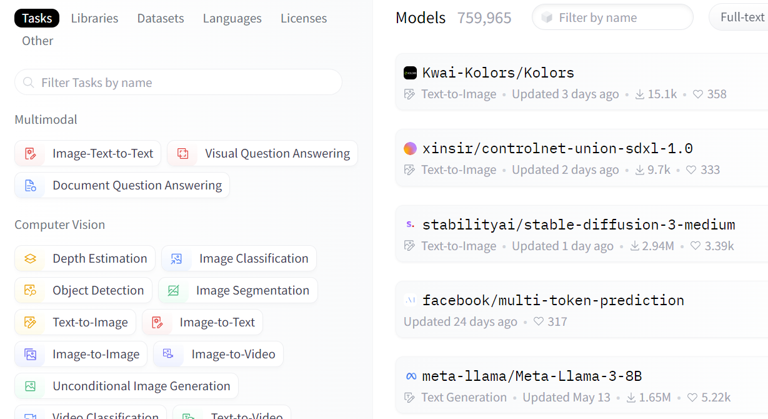Open the Licenses tab
Screen dimensions: 768x419
304,18
